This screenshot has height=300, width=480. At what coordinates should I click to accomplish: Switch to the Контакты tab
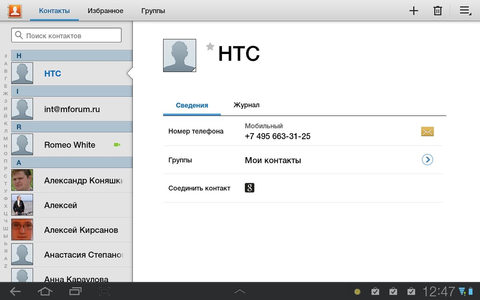click(54, 11)
